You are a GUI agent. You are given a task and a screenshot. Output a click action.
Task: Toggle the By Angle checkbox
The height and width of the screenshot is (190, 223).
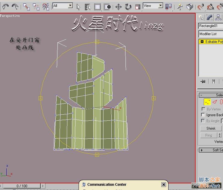coord(203,121)
